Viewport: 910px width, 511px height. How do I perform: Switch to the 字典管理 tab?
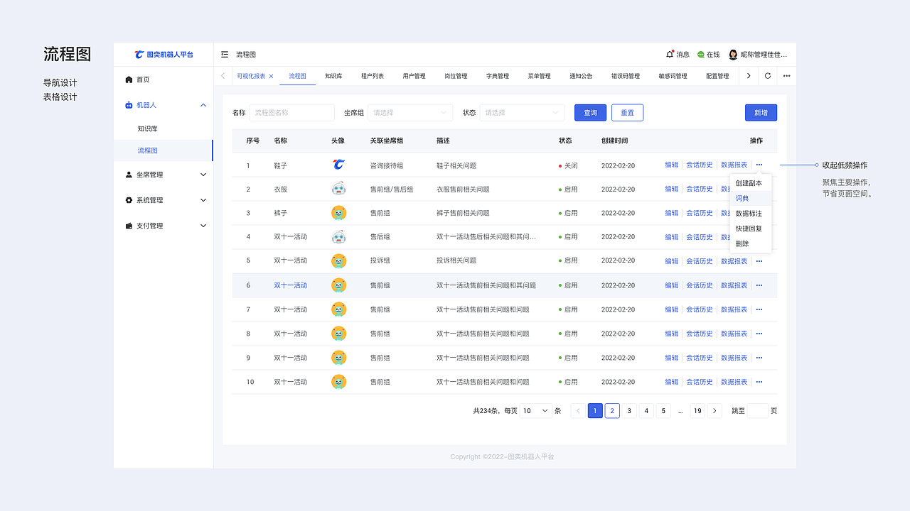[498, 76]
